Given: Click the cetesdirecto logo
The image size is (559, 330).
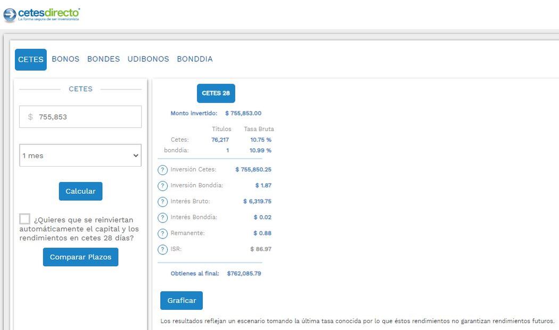Looking at the screenshot, I should 42,14.
